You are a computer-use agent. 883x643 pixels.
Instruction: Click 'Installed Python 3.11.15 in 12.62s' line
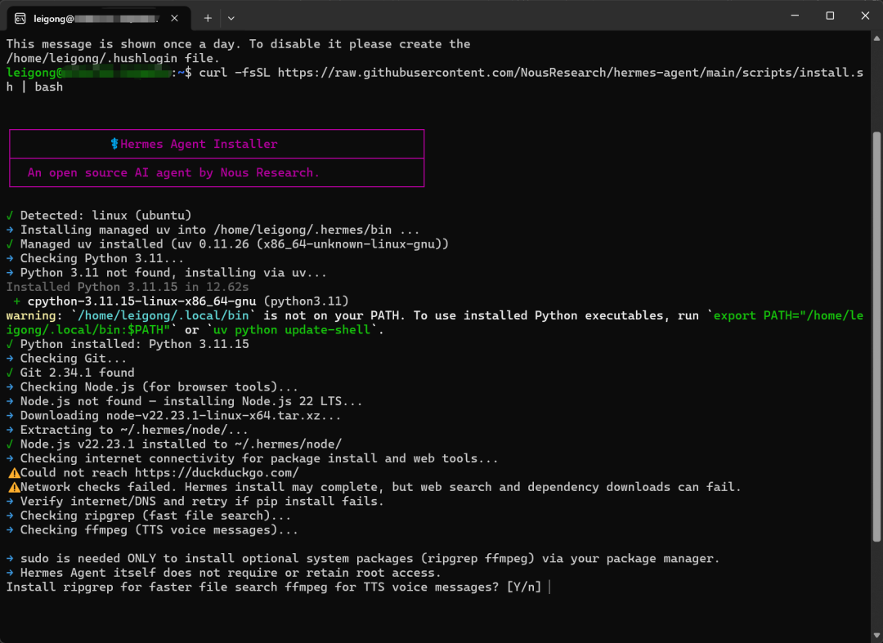pyautogui.click(x=128, y=287)
